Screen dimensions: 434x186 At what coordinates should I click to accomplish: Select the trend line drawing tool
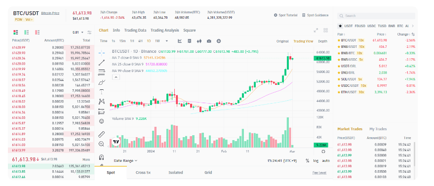point(102,62)
